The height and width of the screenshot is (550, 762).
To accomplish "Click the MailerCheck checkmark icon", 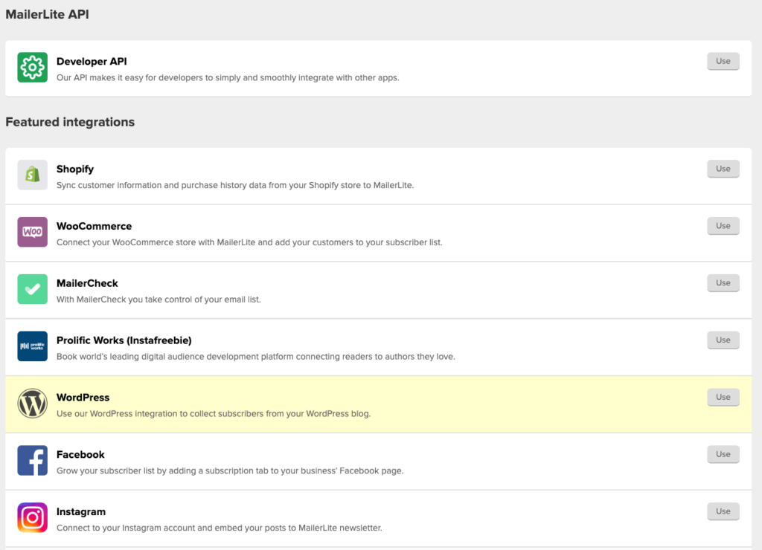I will [32, 289].
